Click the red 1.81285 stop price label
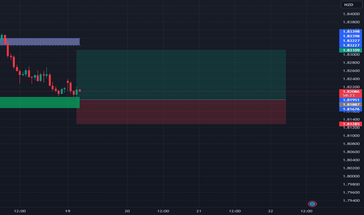 [x=351, y=124]
